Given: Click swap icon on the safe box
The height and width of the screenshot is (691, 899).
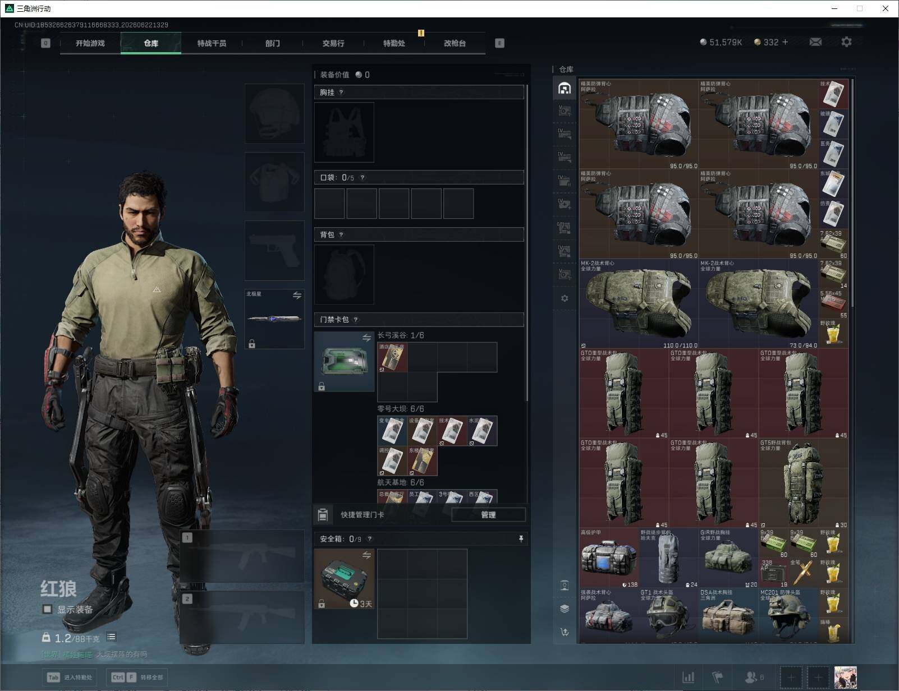Looking at the screenshot, I should (x=366, y=555).
